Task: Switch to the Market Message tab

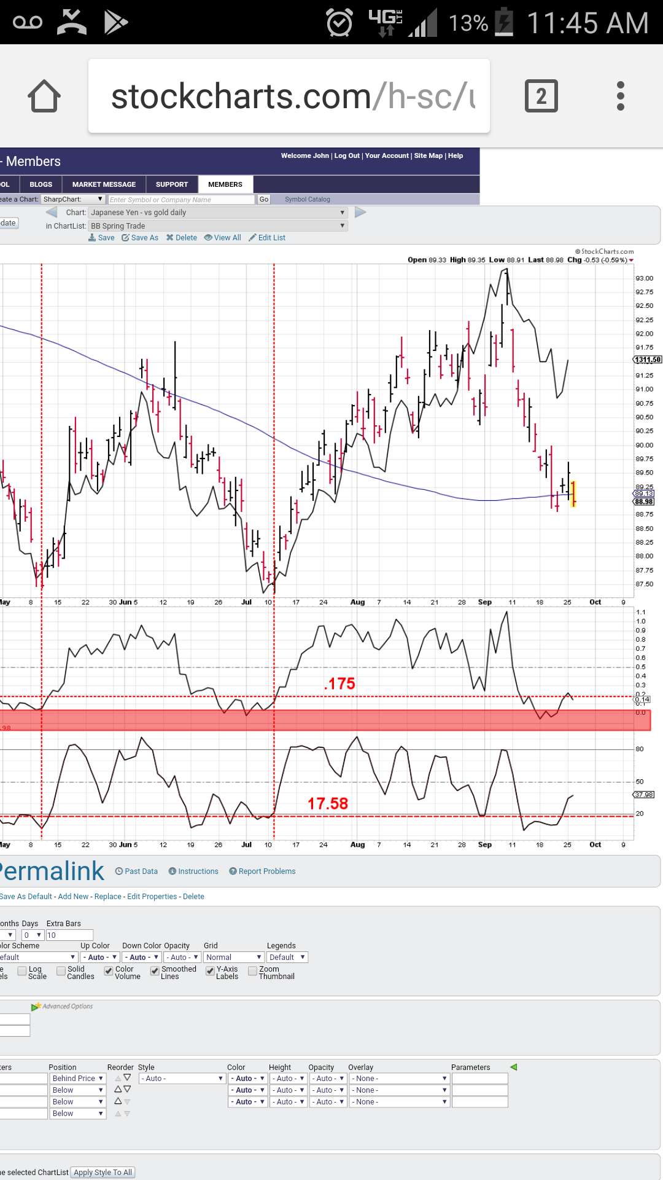Action: tap(104, 184)
